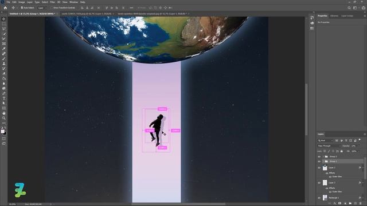The image size is (367, 206).
Task: Toggle eye of layer directly above Rectangle 1
Action: pos(319,183)
